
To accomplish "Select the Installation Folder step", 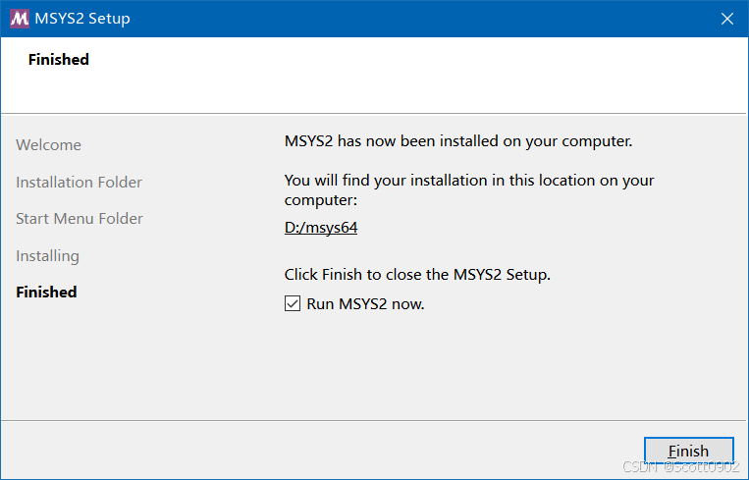I will pos(79,182).
